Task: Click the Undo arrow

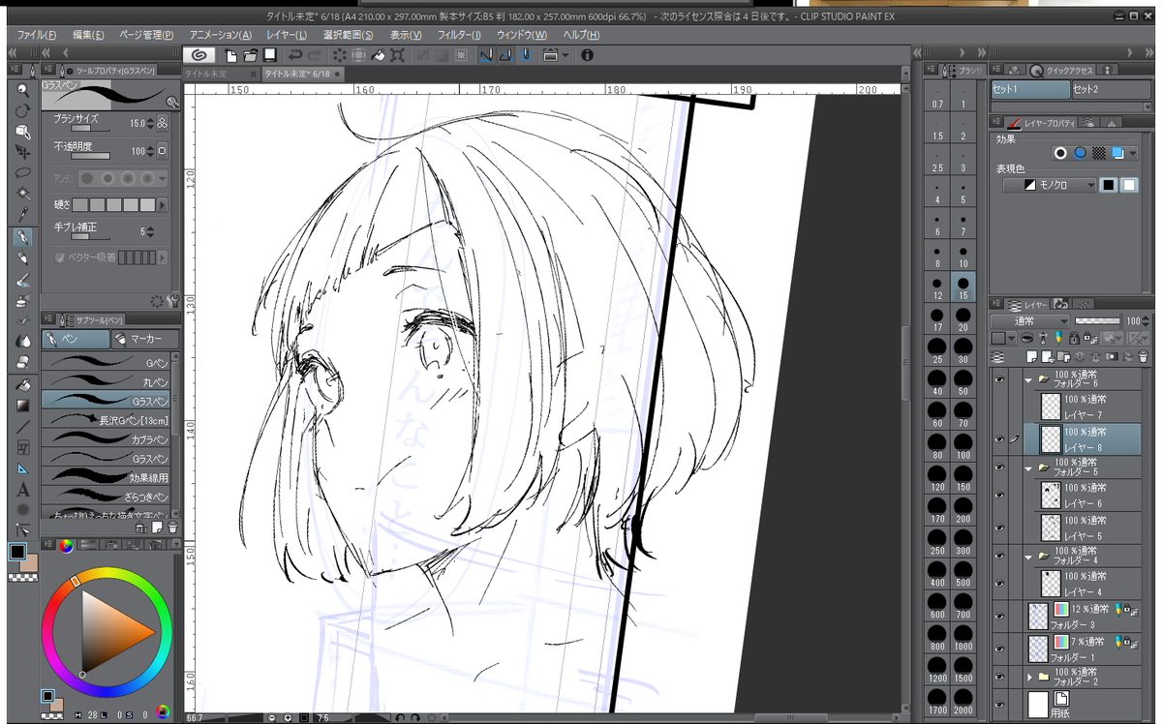Action: pyautogui.click(x=295, y=55)
